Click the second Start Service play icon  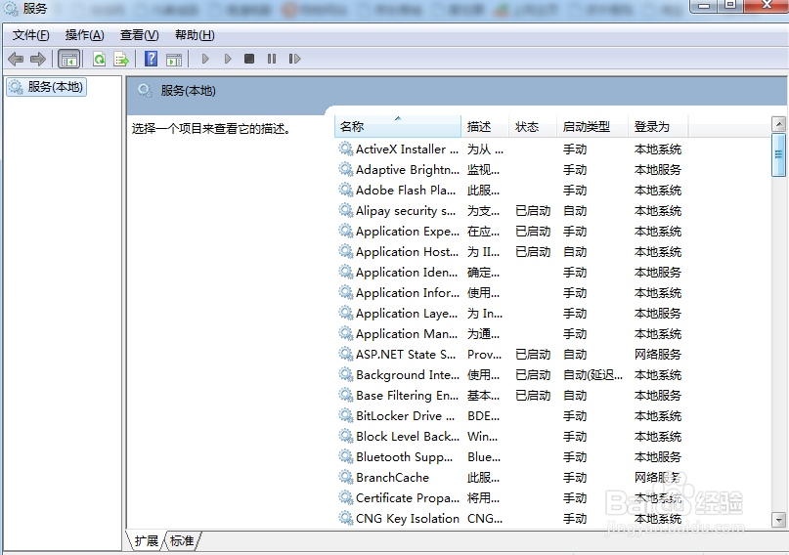[x=228, y=59]
